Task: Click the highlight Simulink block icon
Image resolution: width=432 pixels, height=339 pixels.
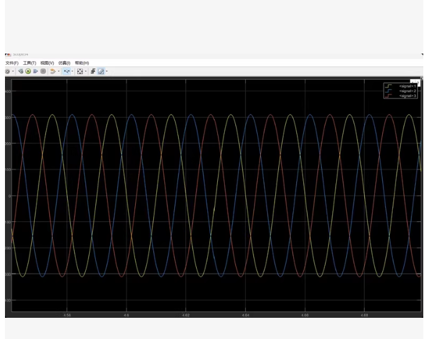Action: tap(53, 72)
